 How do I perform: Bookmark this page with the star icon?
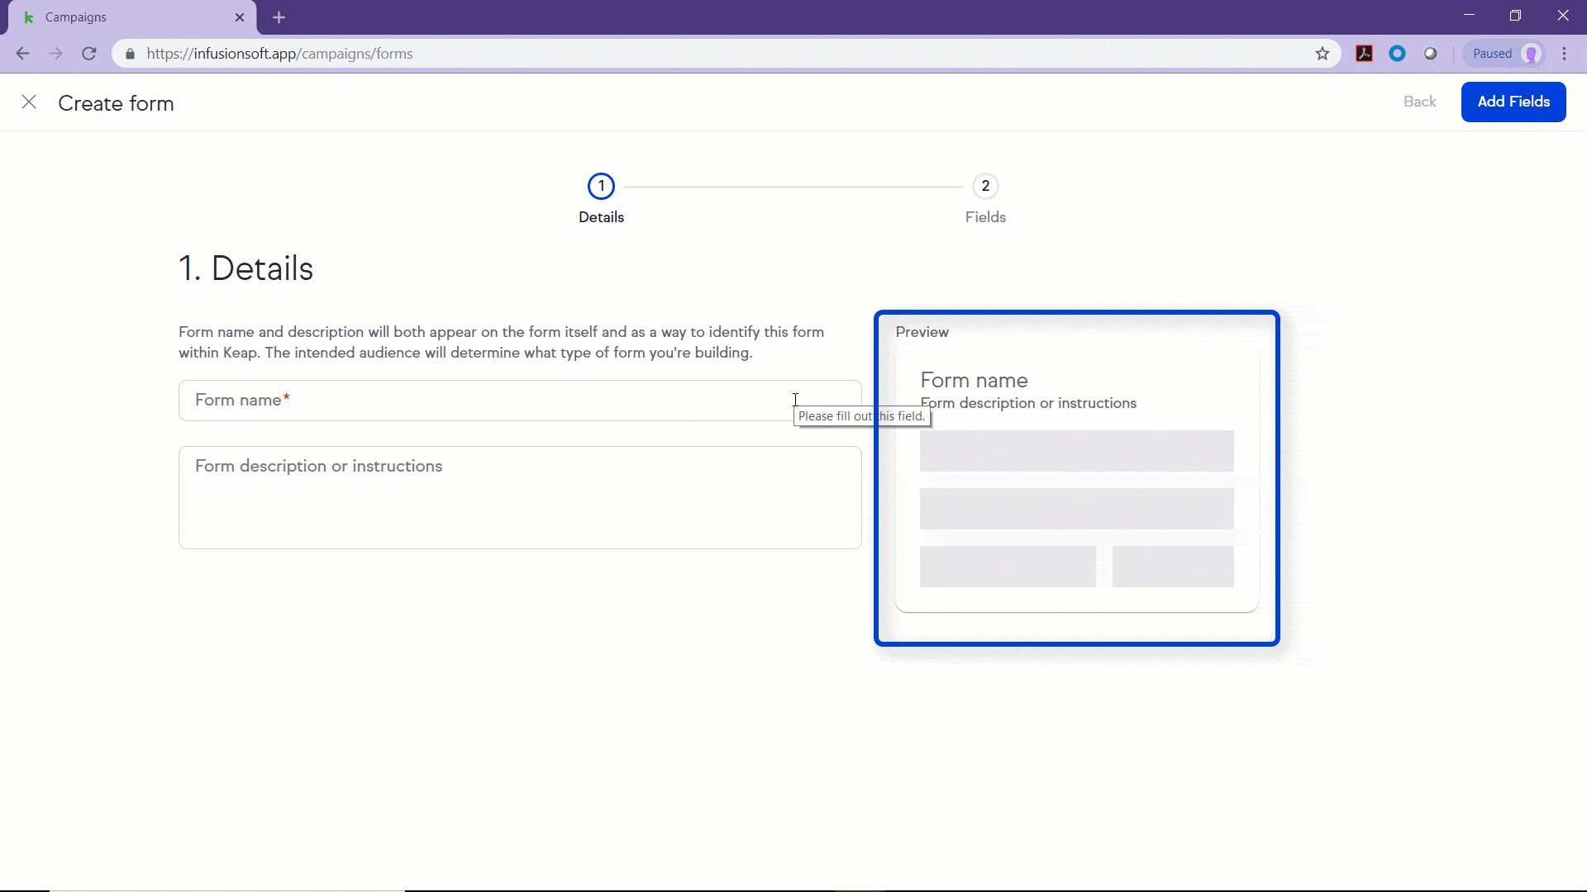click(x=1322, y=54)
